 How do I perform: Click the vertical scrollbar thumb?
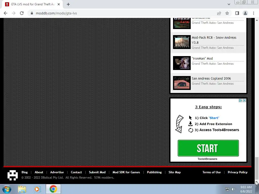[257, 168]
